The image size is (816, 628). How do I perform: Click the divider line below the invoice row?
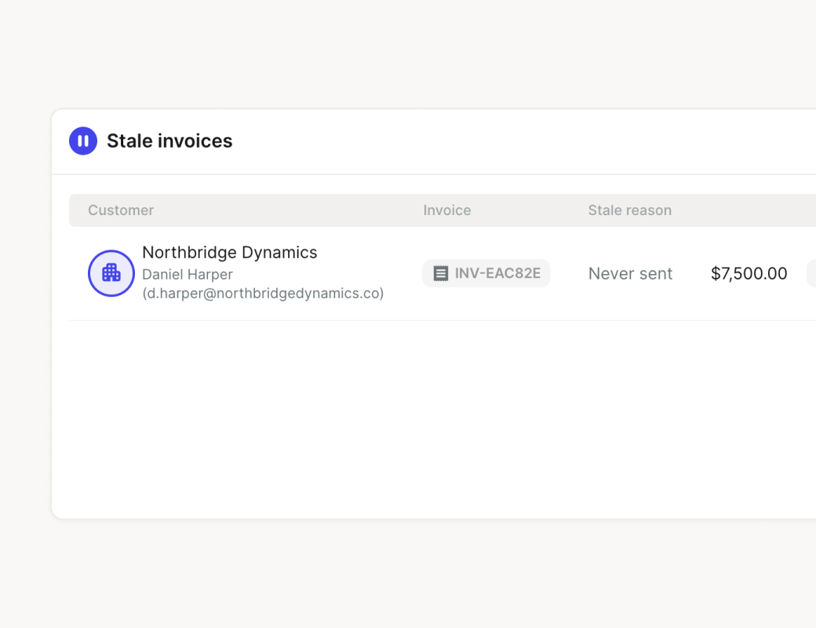(x=432, y=320)
